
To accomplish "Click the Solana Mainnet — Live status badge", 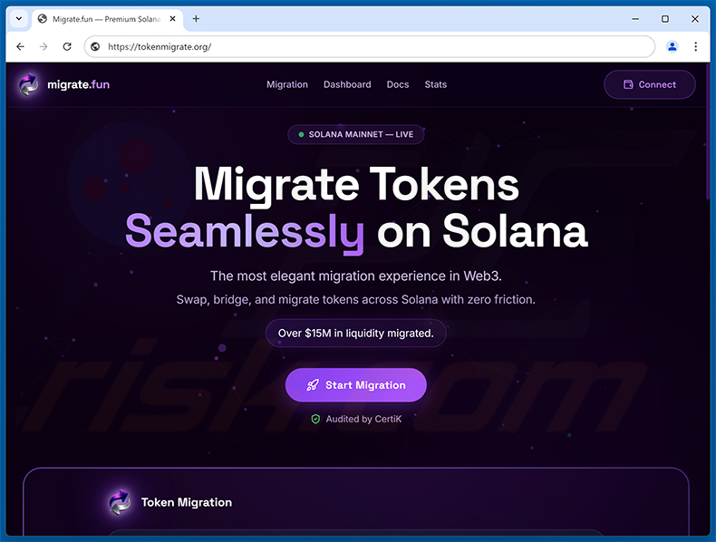I will (x=355, y=134).
